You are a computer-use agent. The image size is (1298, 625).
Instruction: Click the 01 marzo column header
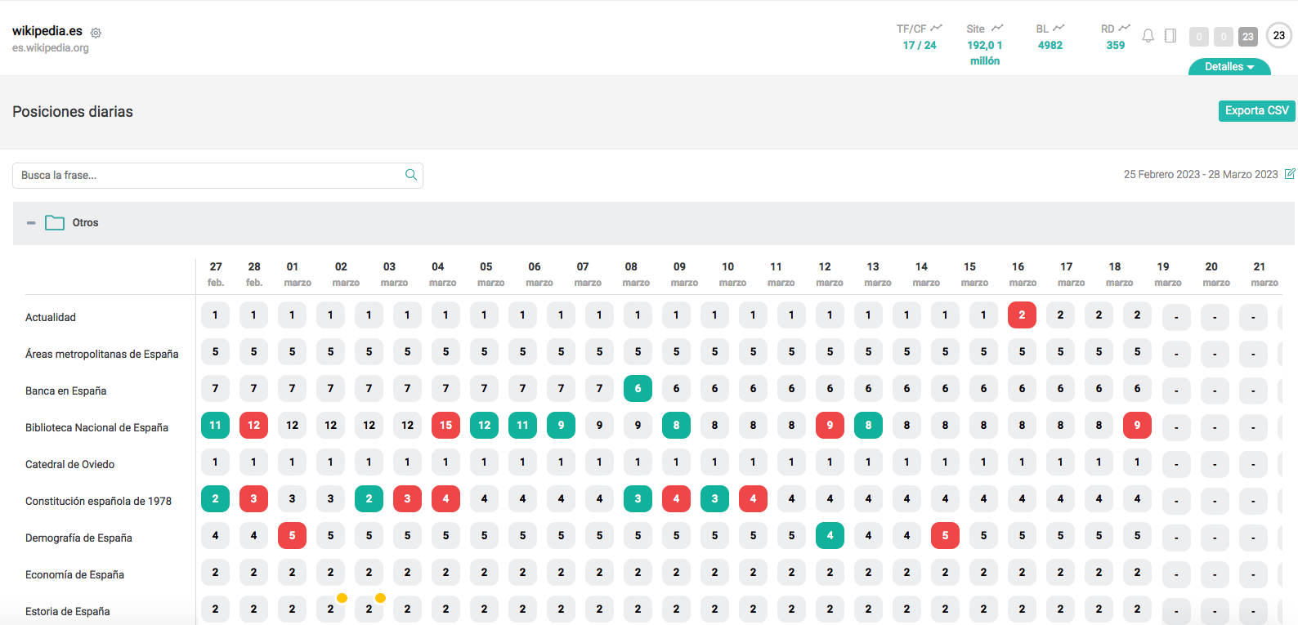[x=298, y=275]
